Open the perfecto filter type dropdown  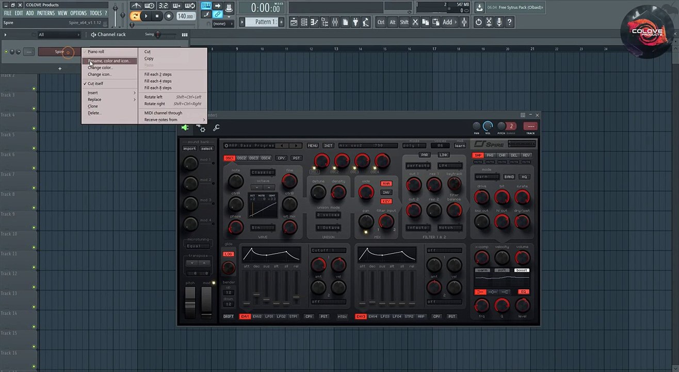(x=418, y=166)
